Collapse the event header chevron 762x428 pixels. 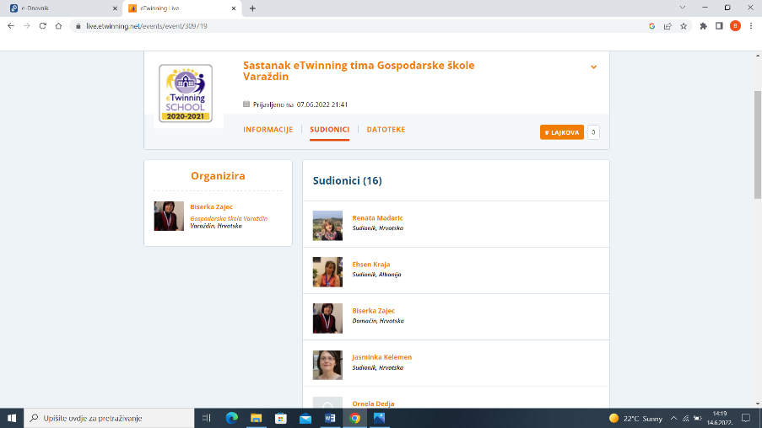tap(593, 67)
